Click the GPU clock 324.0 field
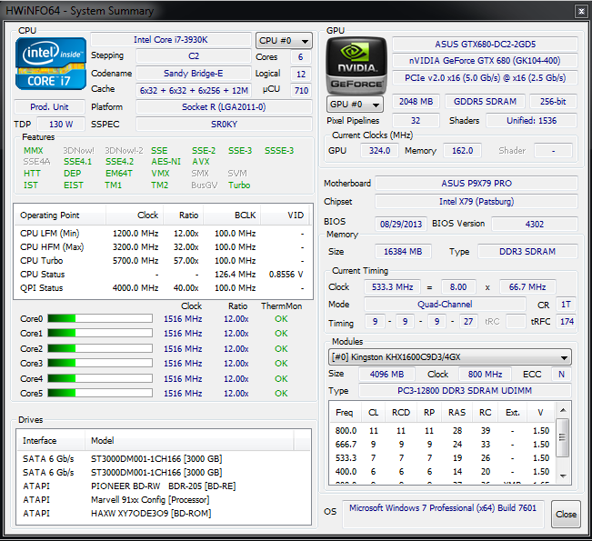The width and height of the screenshot is (592, 541). coord(379,151)
